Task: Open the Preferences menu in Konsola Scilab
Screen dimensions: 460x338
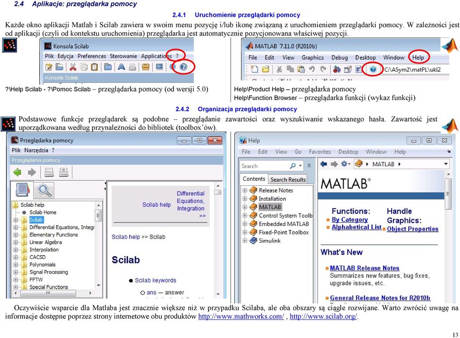Action: 92,56
